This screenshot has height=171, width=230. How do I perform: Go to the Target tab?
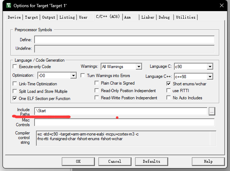(32, 17)
